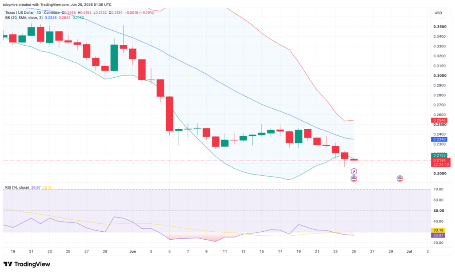Click the Jul month label on time axis
The height and width of the screenshot is (273, 455).
coord(409,252)
